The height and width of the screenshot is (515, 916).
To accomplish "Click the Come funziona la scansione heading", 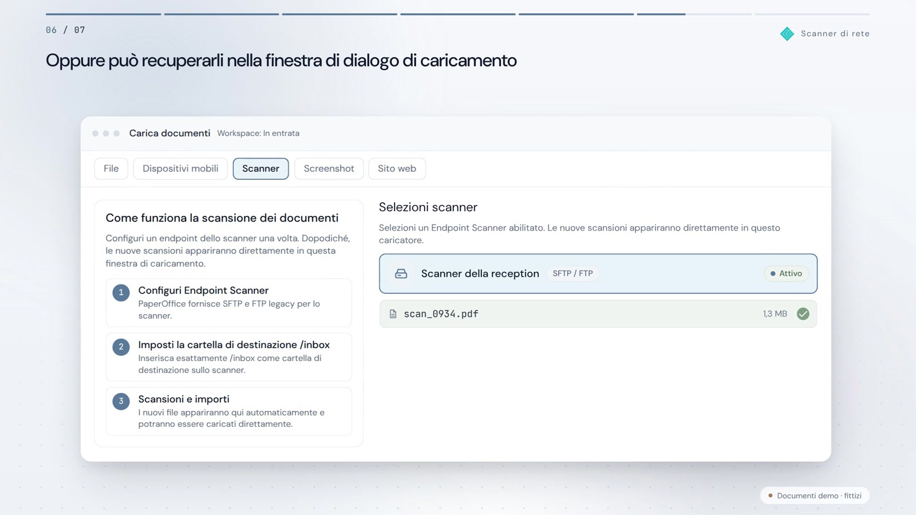I will tap(222, 218).
